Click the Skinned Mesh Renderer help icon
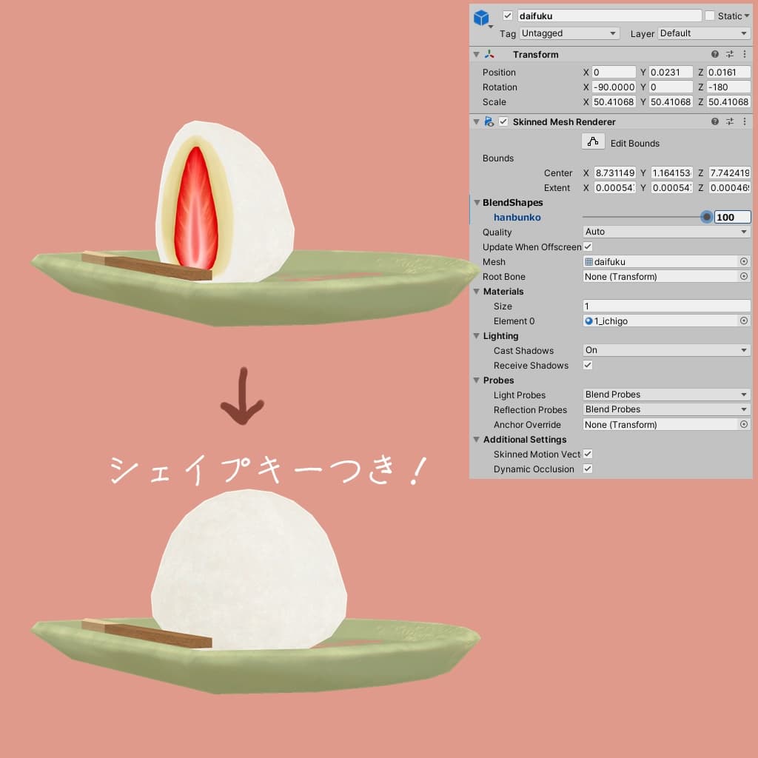This screenshot has height=758, width=758. (713, 121)
